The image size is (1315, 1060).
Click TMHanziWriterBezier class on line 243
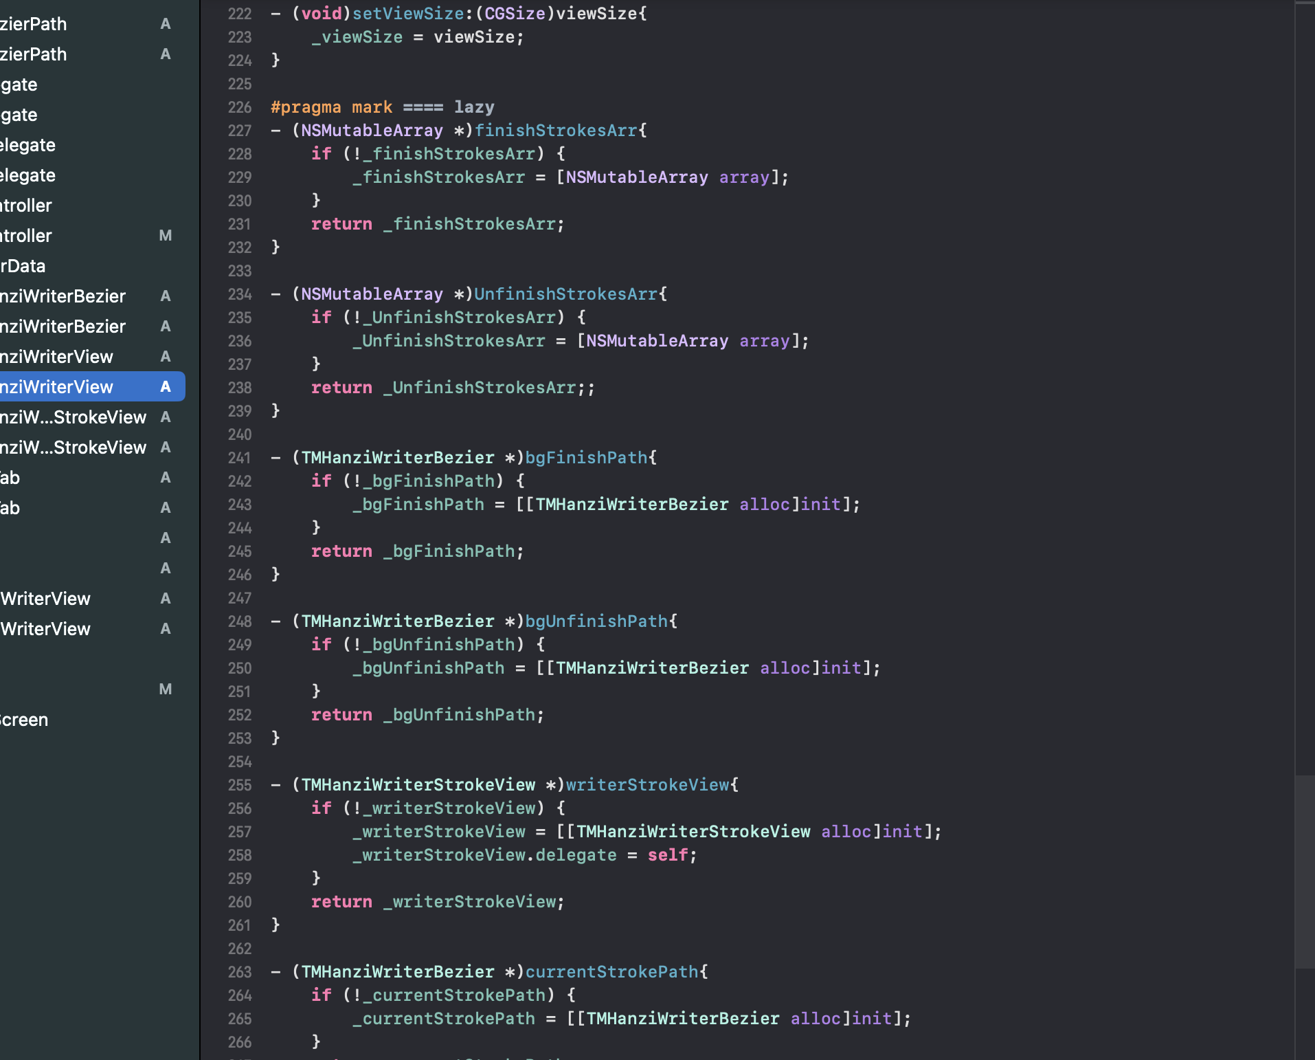[x=632, y=505]
